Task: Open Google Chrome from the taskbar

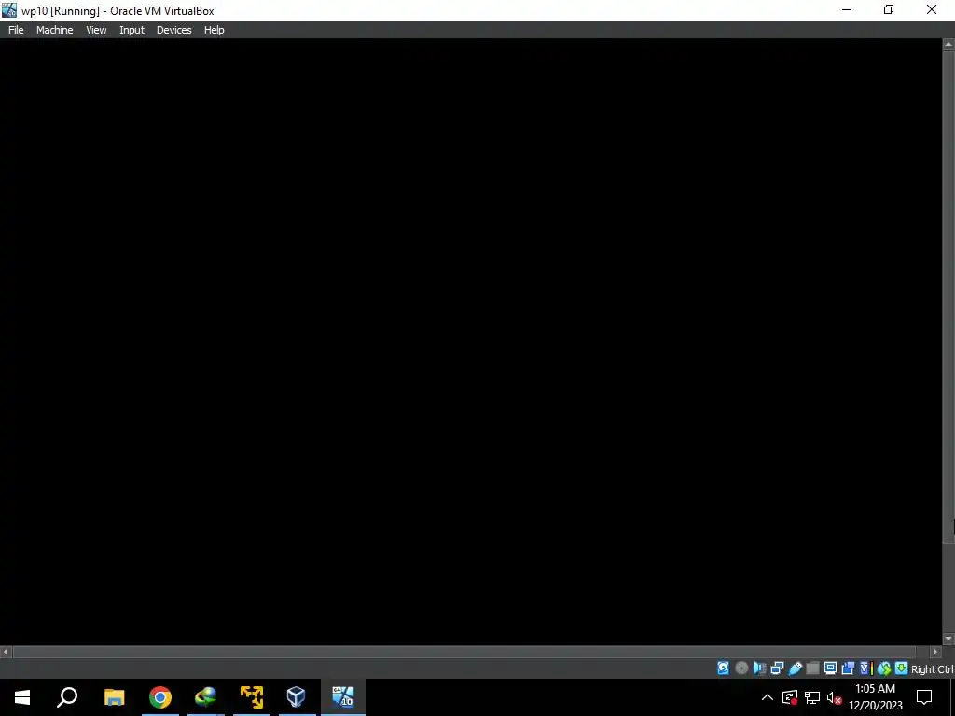Action: point(160,697)
